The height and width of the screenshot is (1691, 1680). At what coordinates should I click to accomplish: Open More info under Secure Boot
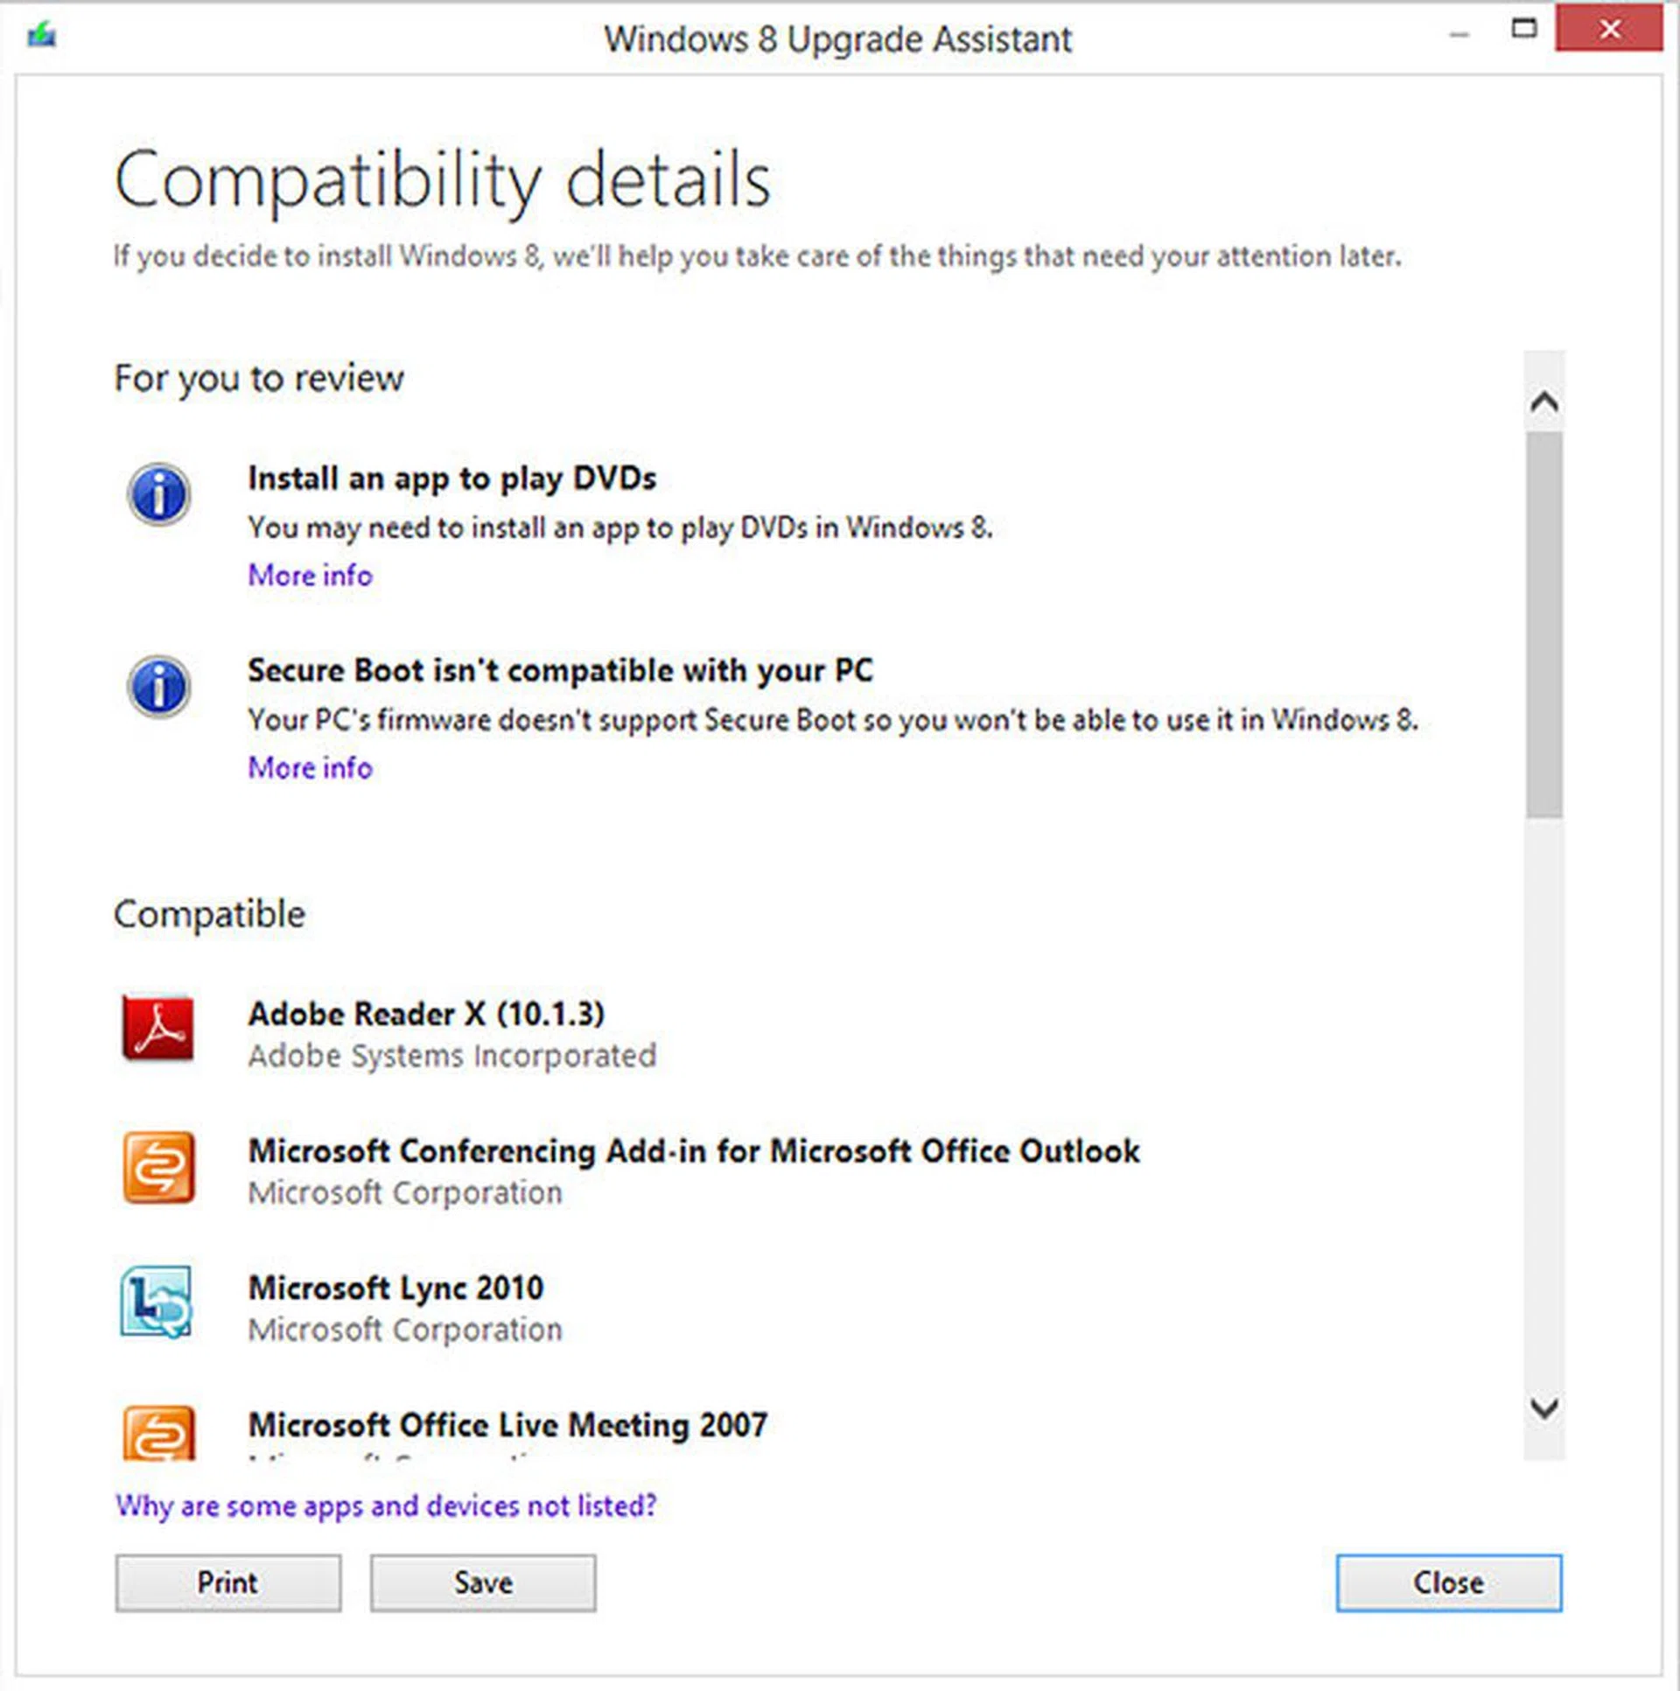tap(310, 767)
